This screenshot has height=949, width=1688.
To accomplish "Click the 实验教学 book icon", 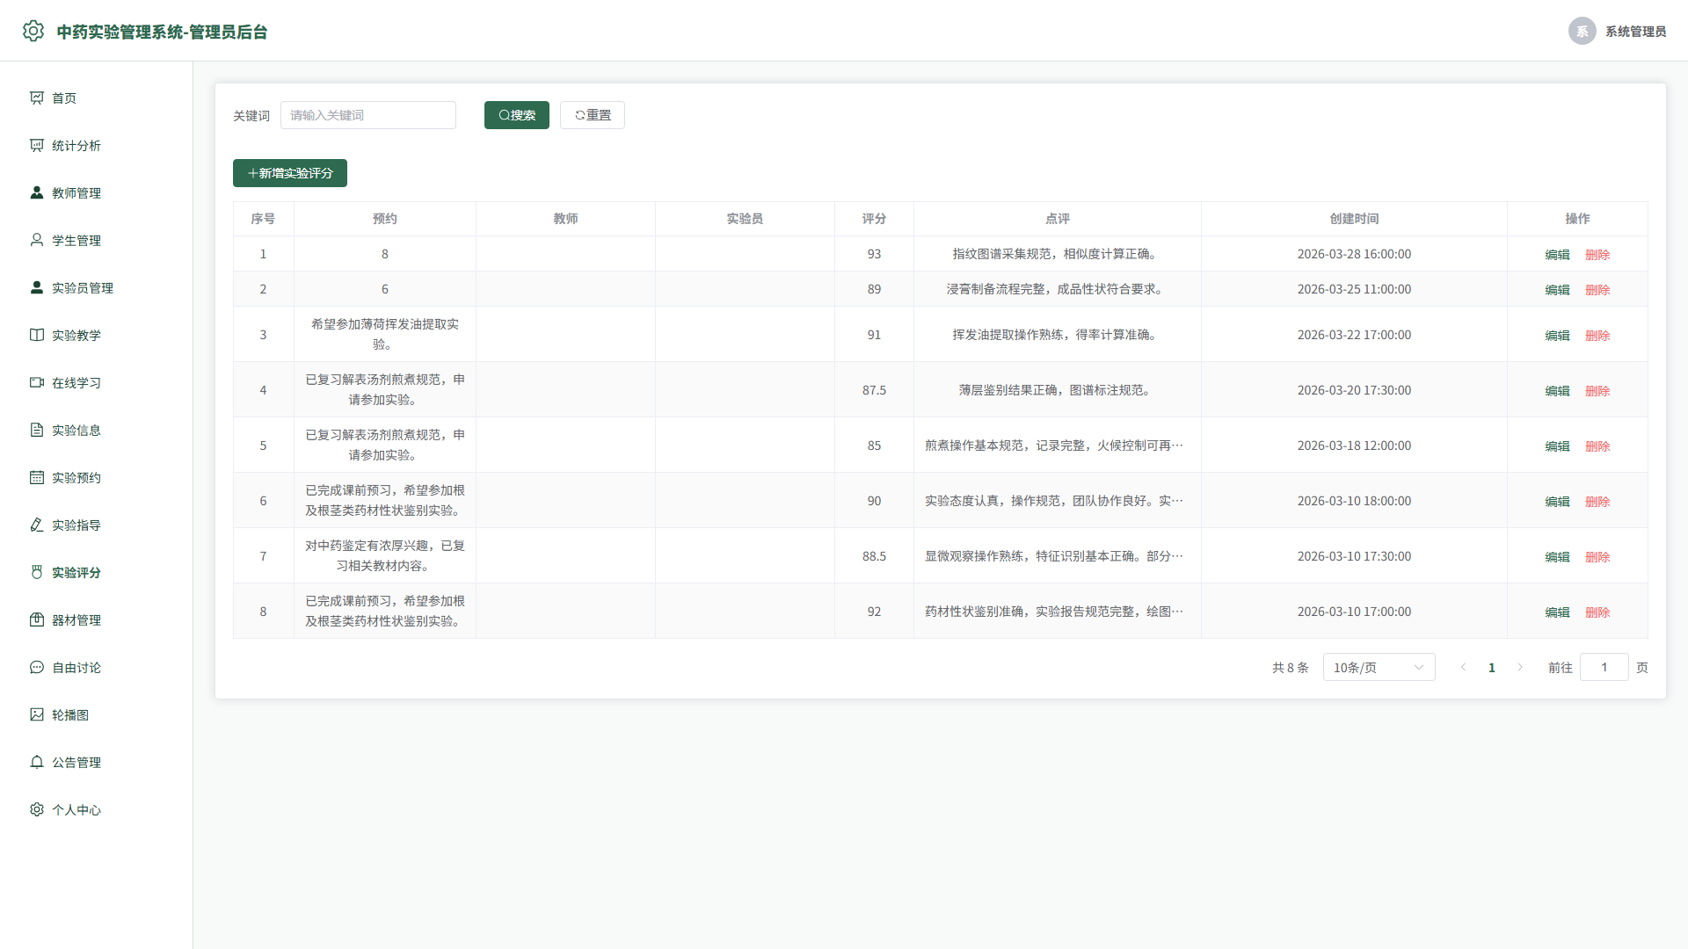I will pyautogui.click(x=37, y=335).
